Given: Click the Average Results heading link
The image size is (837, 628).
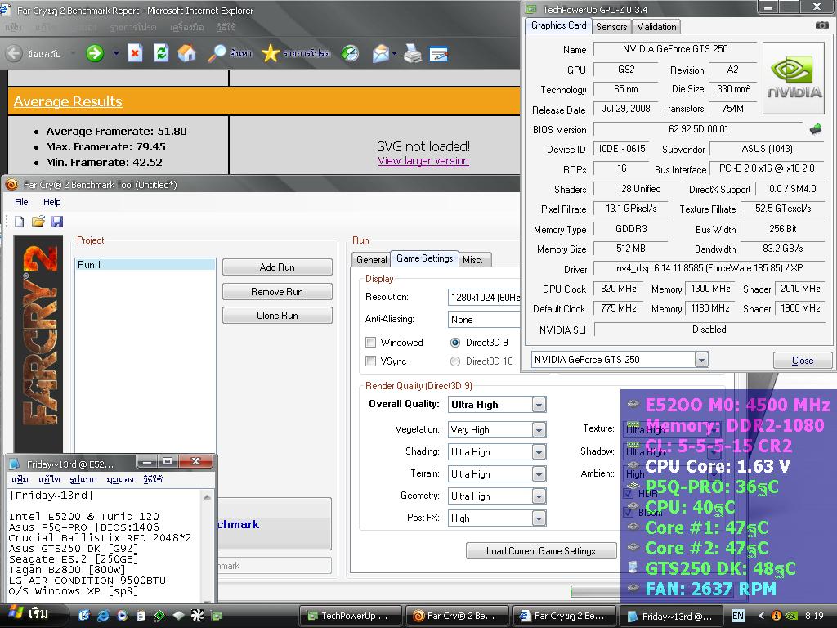Looking at the screenshot, I should tap(68, 101).
